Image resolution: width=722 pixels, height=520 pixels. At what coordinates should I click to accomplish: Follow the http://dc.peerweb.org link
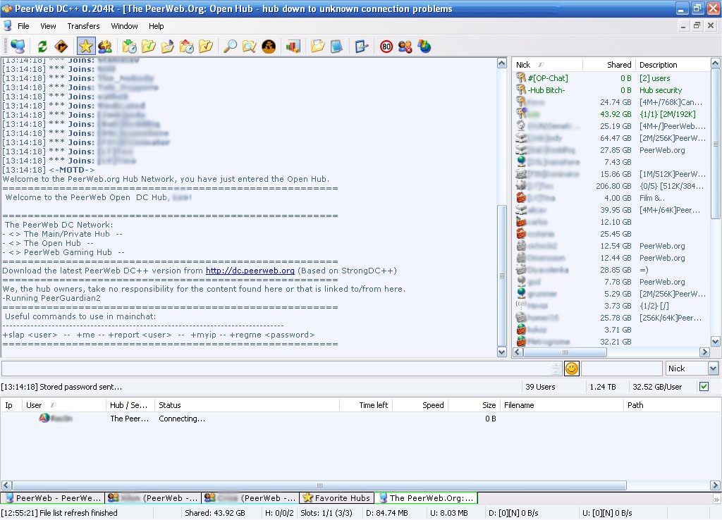pos(250,271)
